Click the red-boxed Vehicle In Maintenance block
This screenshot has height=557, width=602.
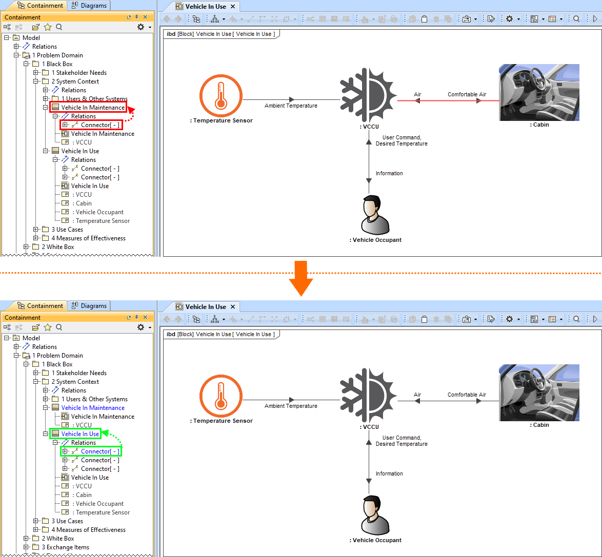pyautogui.click(x=92, y=108)
